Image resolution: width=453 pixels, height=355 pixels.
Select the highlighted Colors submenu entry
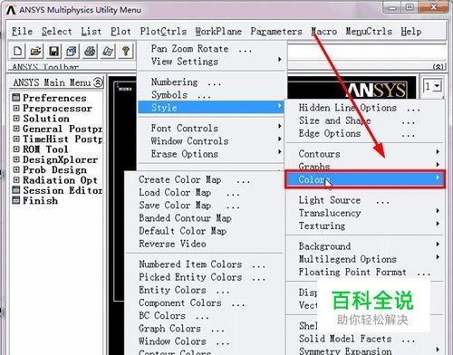[x=364, y=179]
